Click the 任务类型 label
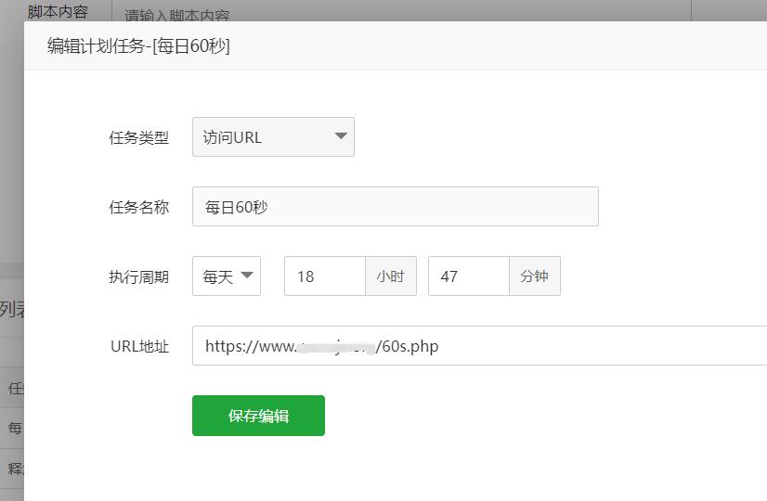Screen dimensions: 767x501 (139, 138)
